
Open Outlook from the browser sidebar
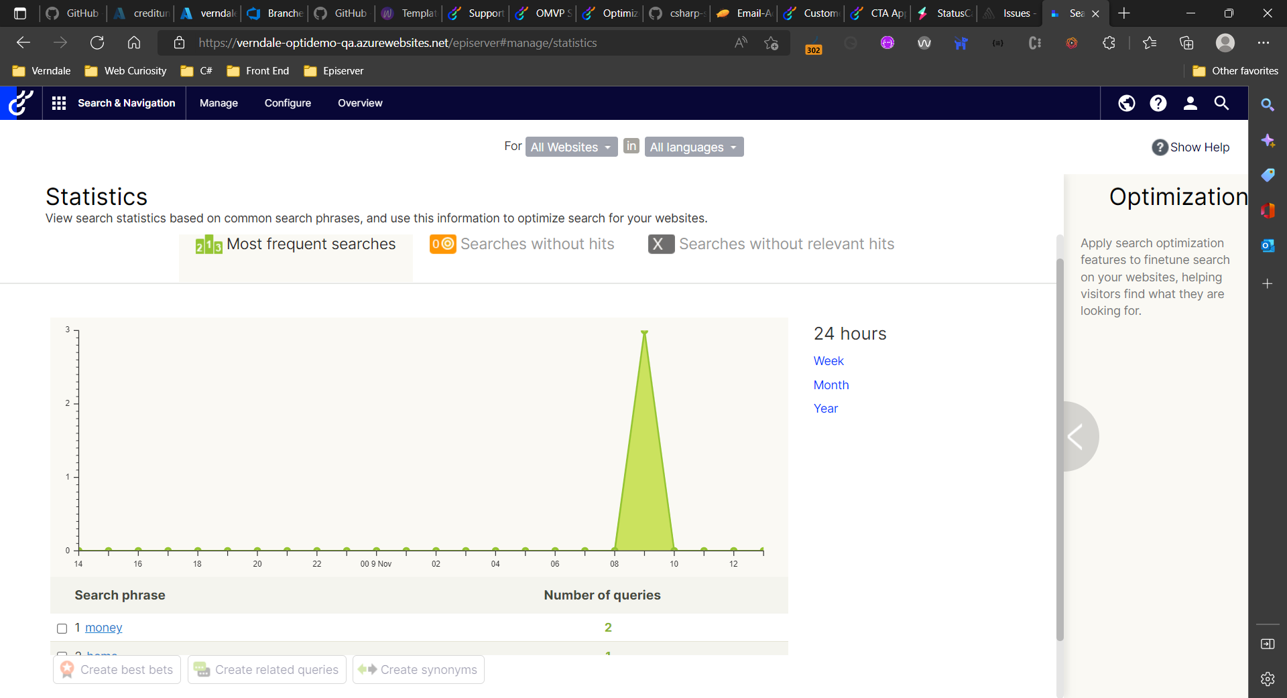[x=1268, y=245]
